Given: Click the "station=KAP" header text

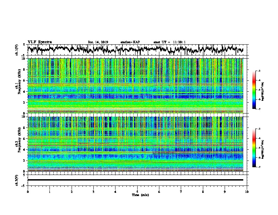Looking at the screenshot, I should pos(130,42).
